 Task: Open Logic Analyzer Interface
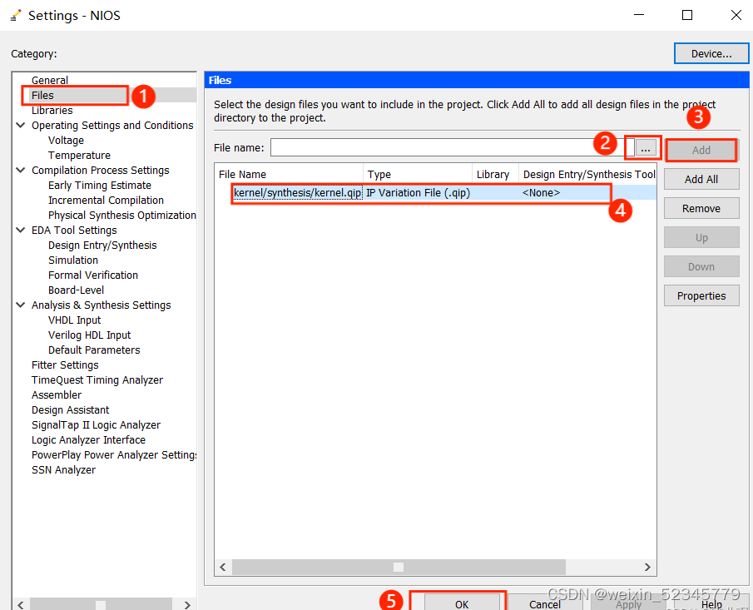pos(88,440)
